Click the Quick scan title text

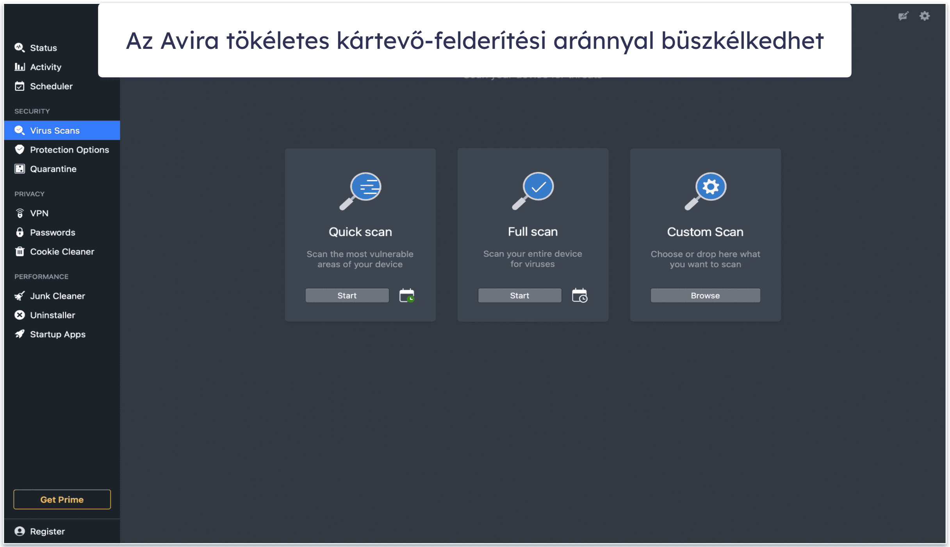coord(360,232)
